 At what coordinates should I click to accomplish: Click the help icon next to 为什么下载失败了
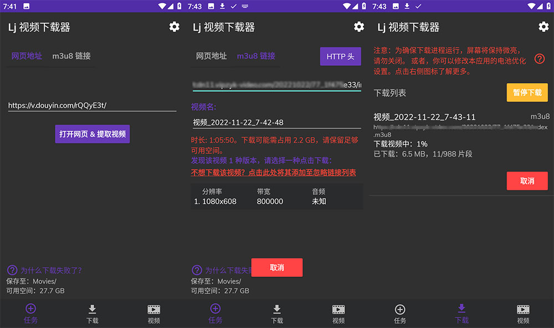13,270
